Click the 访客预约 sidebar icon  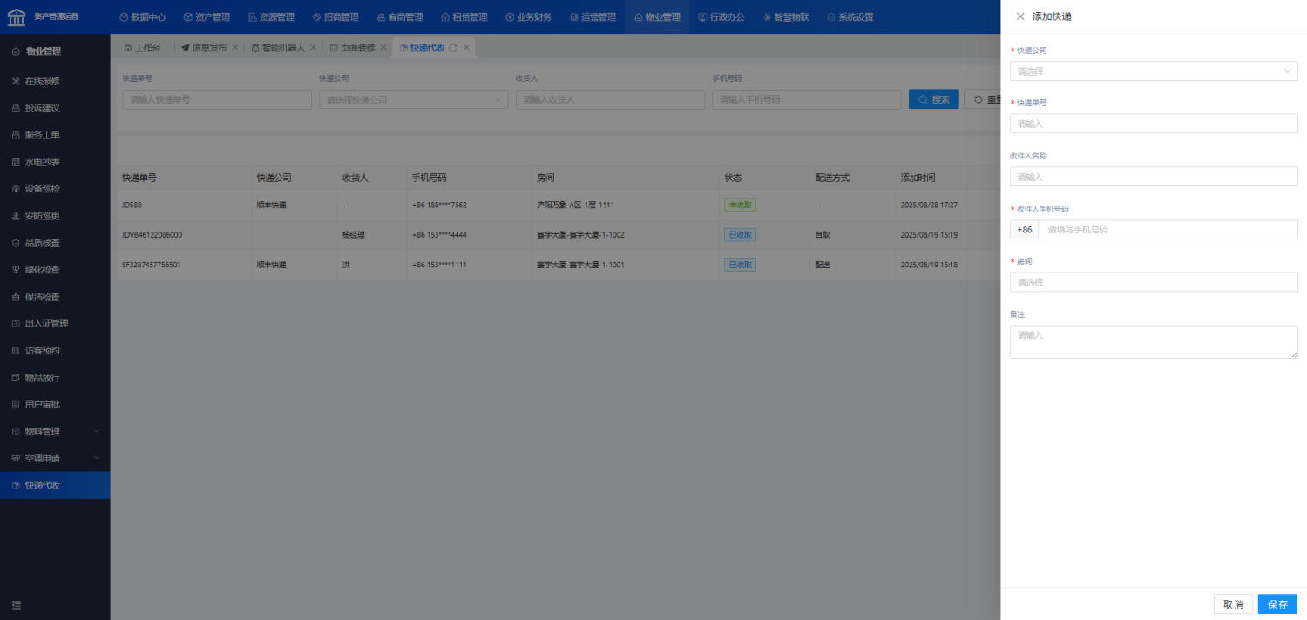coord(16,351)
